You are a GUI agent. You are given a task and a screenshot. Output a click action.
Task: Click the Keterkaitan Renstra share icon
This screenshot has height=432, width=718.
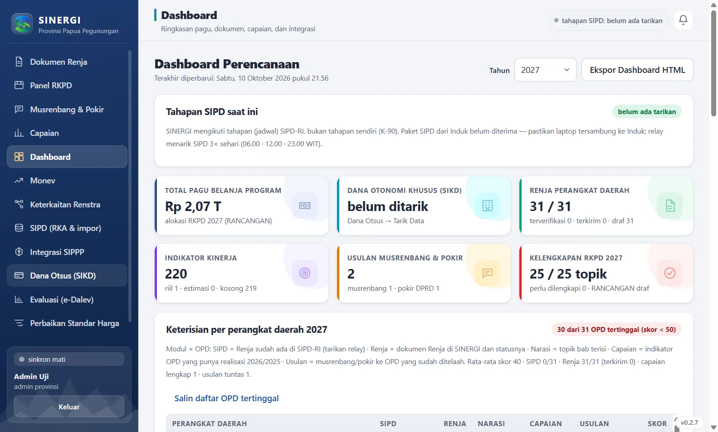point(19,204)
